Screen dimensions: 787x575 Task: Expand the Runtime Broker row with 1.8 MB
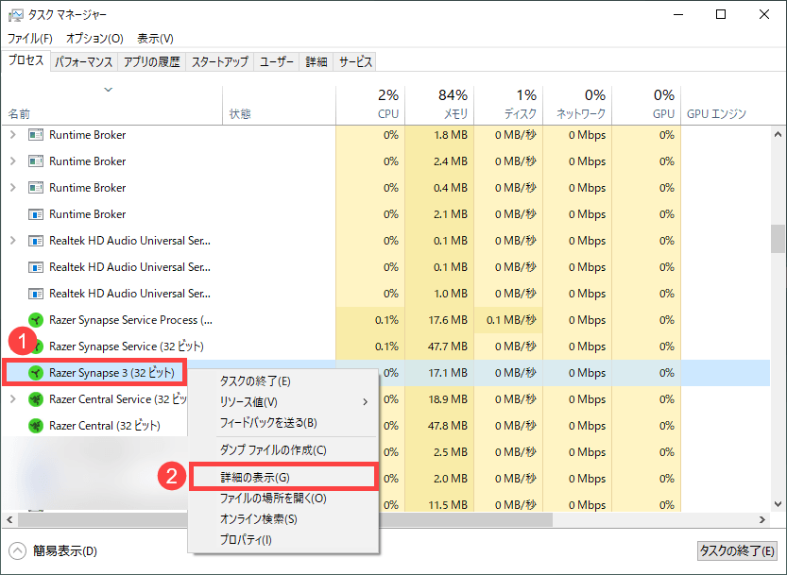(13, 134)
